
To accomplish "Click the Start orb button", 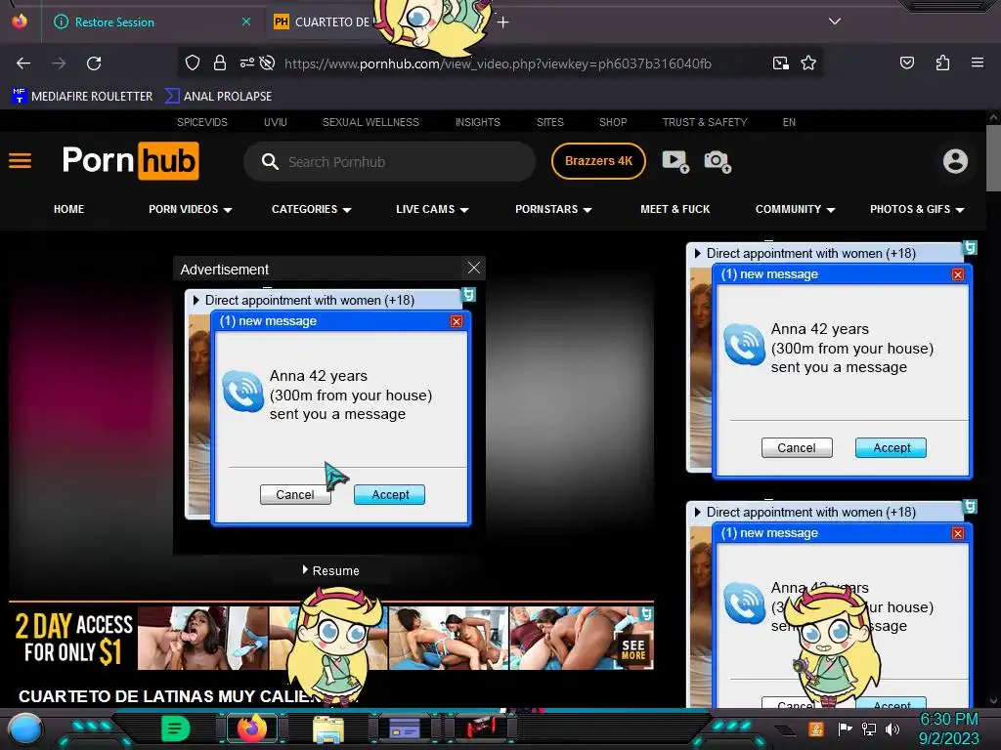I will [x=24, y=730].
